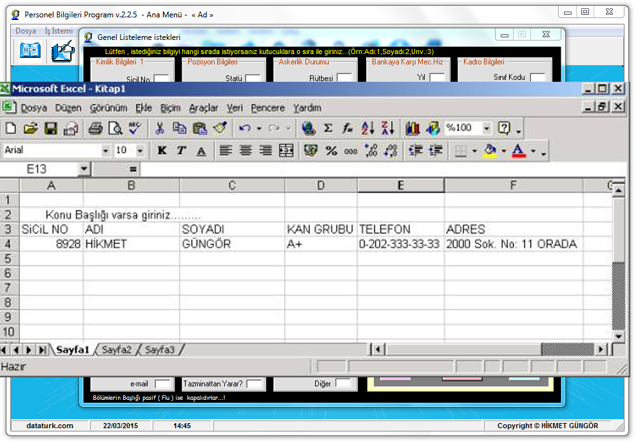Apply the comma style (000) icon
The image size is (638, 443).
tap(351, 151)
